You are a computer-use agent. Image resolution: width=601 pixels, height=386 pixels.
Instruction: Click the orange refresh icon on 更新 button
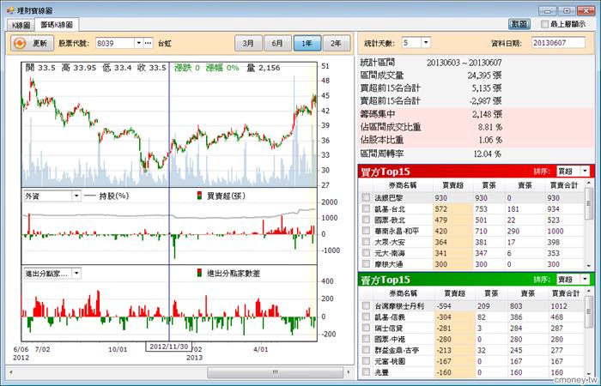point(20,43)
